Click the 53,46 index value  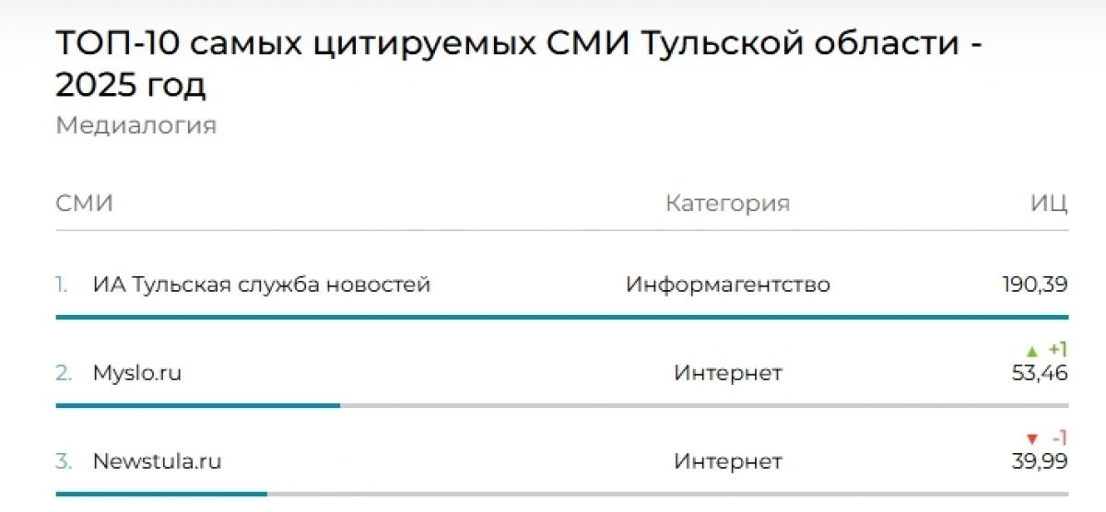1040,373
